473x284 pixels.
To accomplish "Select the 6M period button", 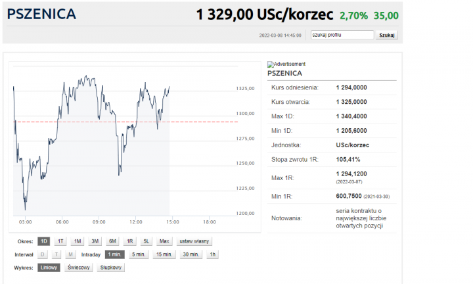I will (x=112, y=241).
